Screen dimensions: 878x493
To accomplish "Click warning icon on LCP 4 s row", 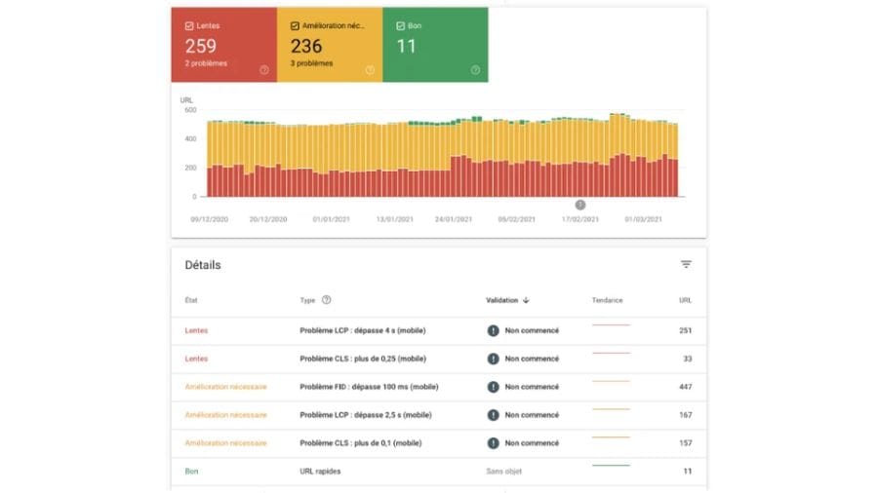I will click(493, 331).
